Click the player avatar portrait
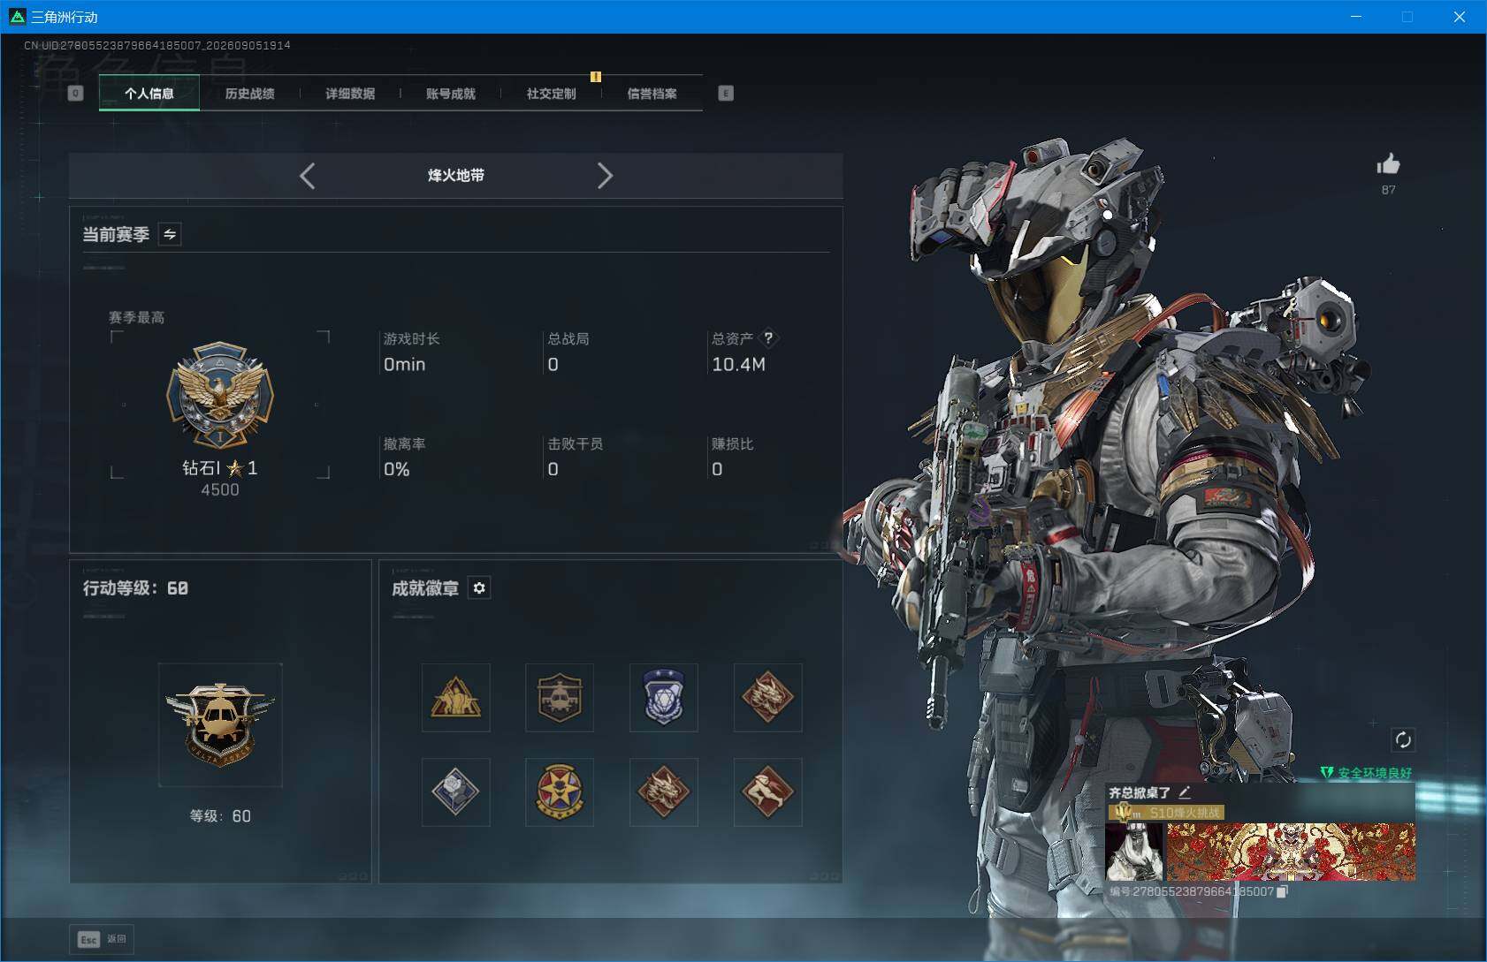1487x962 pixels. pyautogui.click(x=1134, y=852)
